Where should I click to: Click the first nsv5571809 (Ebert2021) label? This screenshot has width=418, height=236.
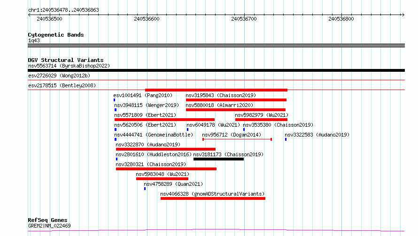(145, 115)
